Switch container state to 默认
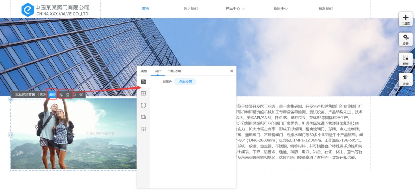The width and height of the screenshot is (415, 193). pyautogui.click(x=44, y=94)
